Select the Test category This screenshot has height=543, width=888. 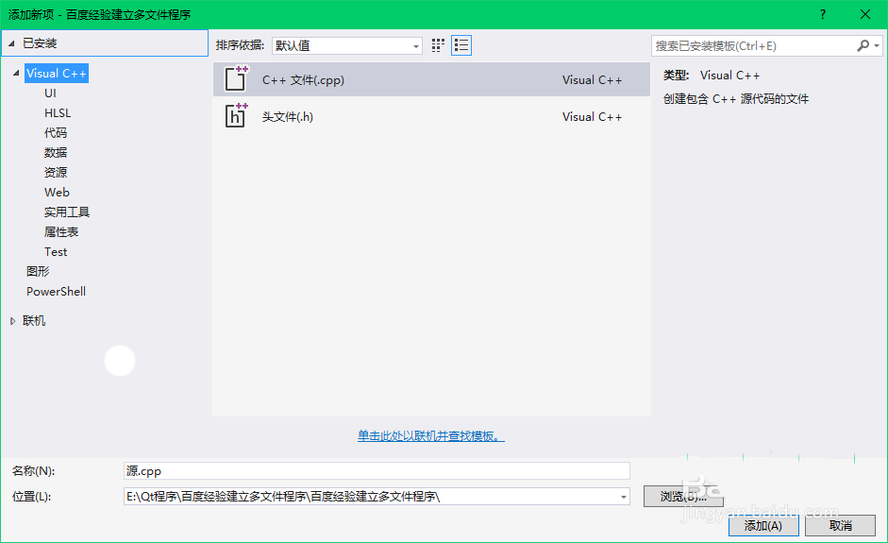(56, 251)
